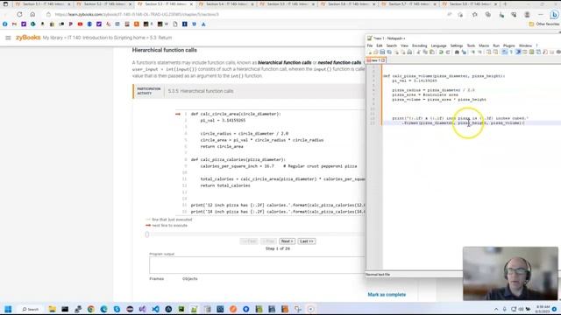The width and height of the screenshot is (561, 315).
Task: Select the 'new 1' document tab in Notepad++
Action: pyautogui.click(x=375, y=60)
